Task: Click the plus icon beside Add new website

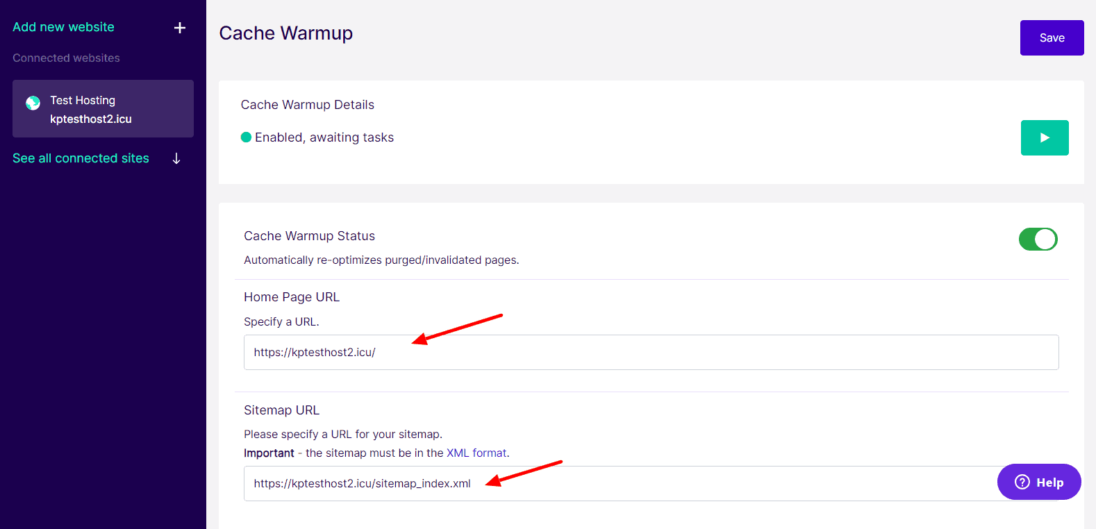Action: (180, 28)
